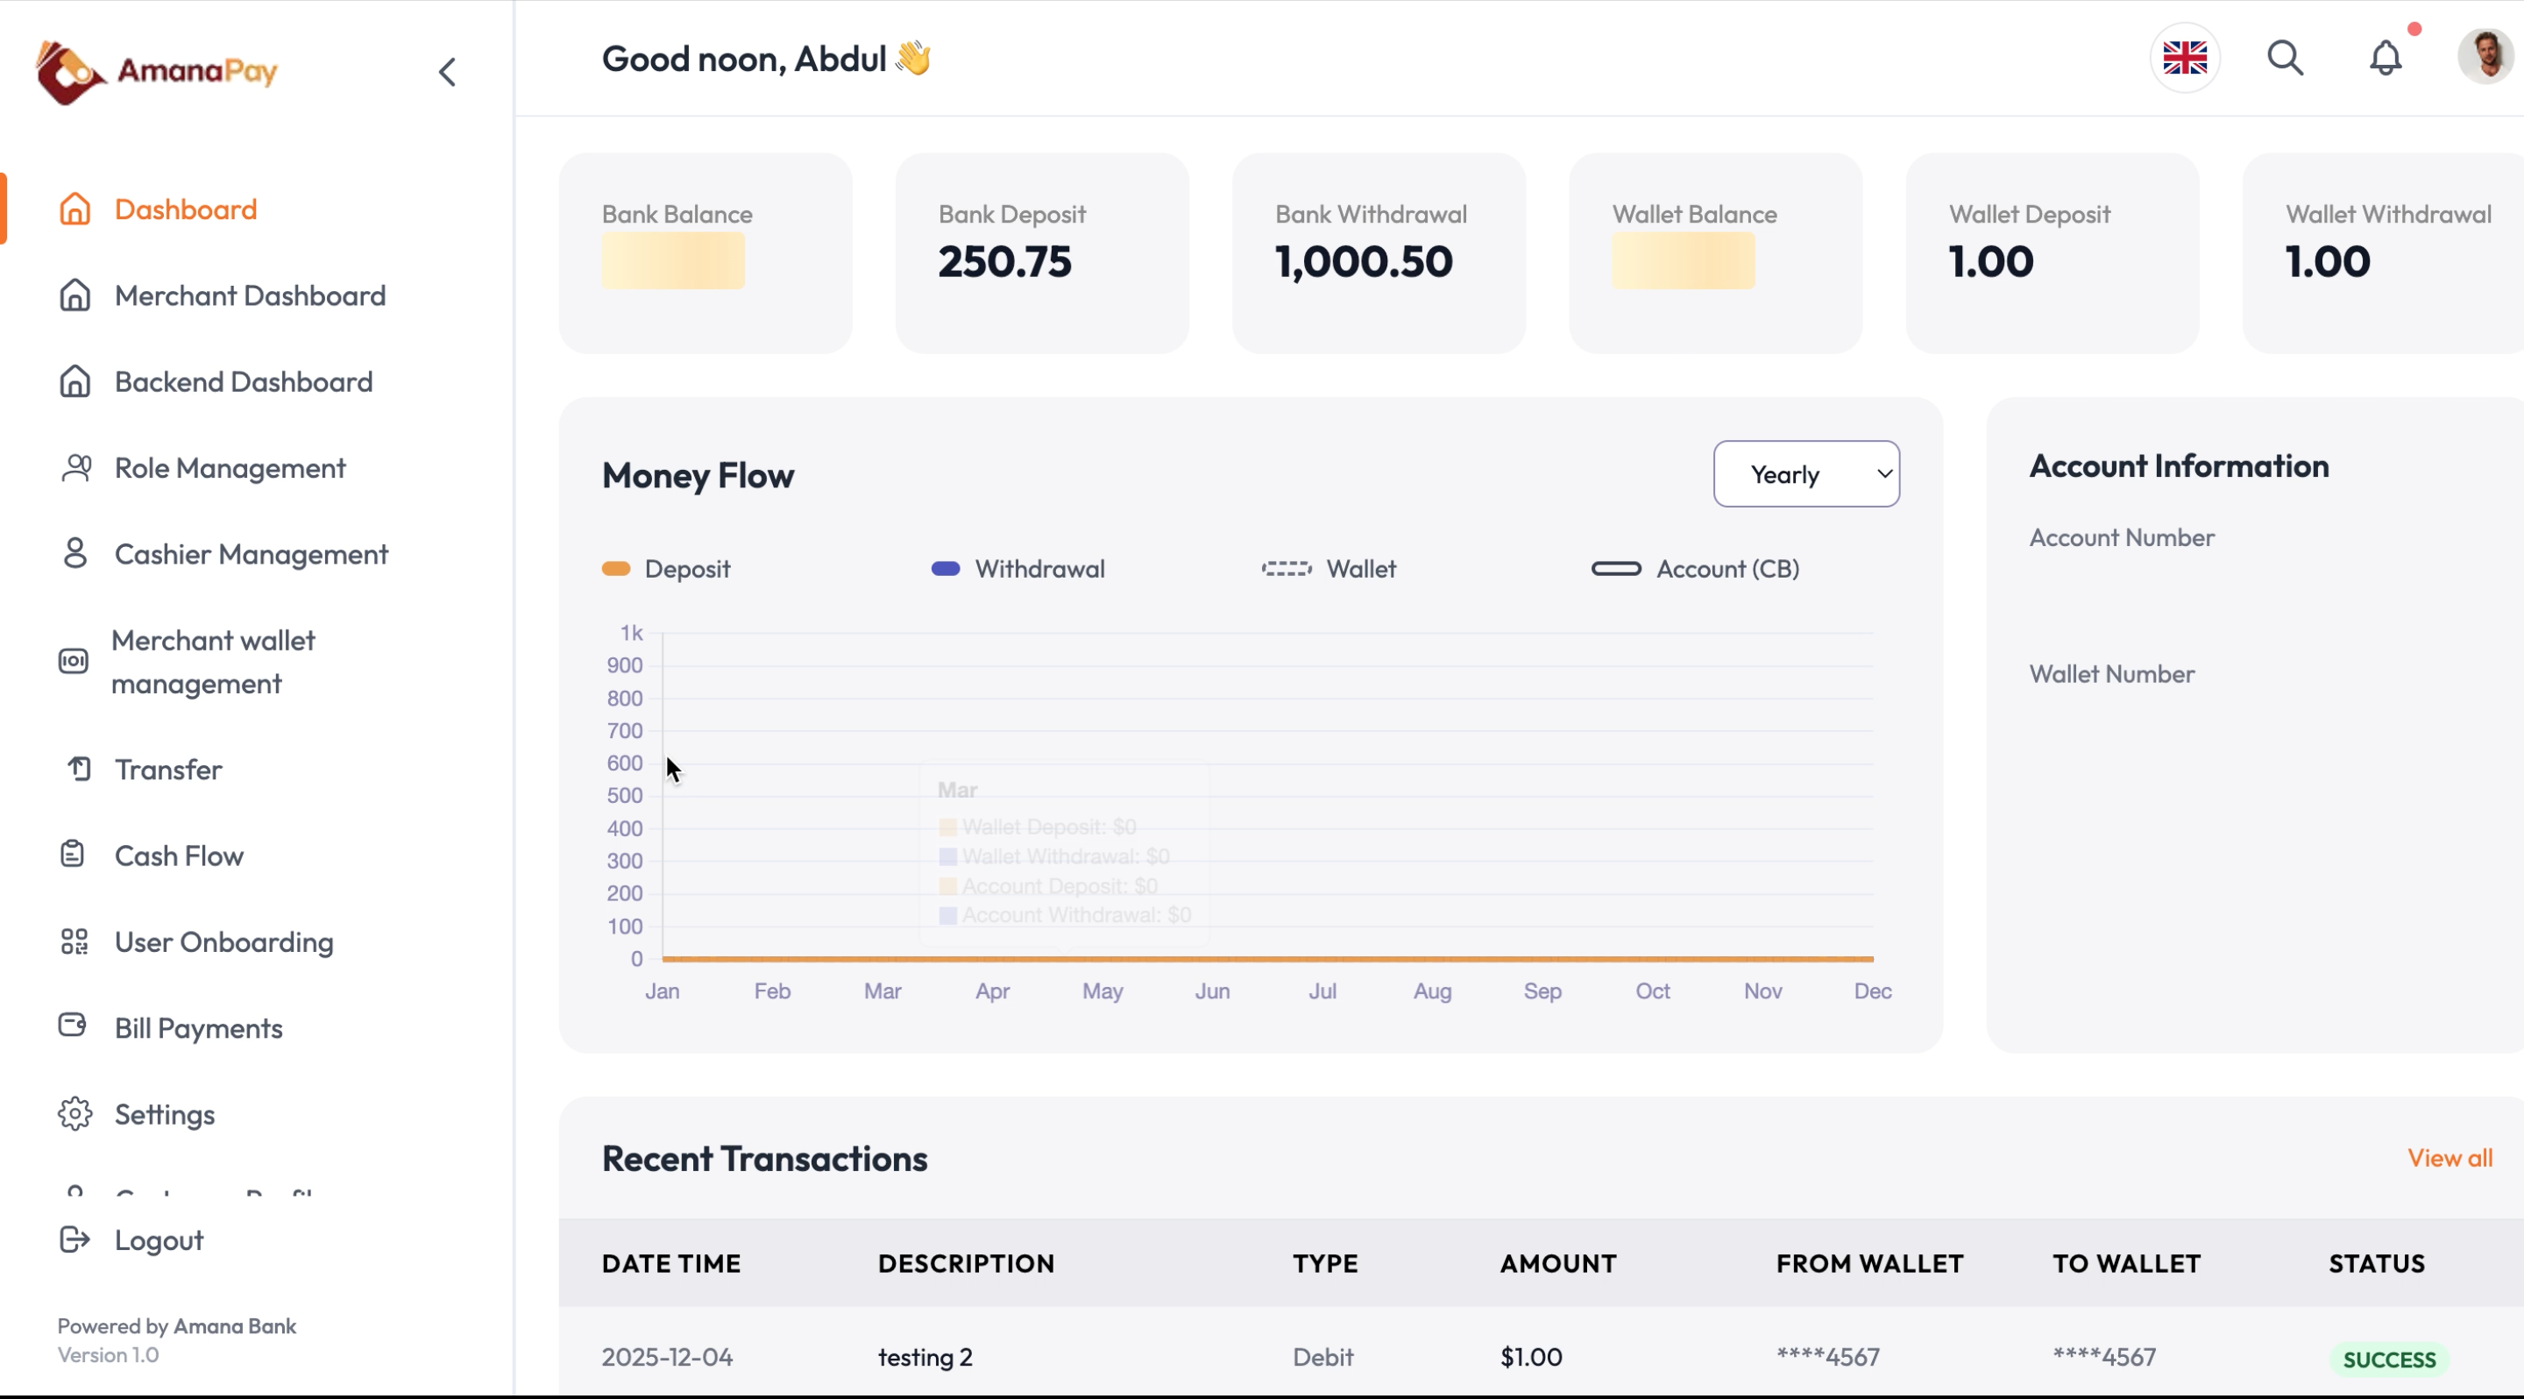Click dashed Wallet legend swatch
Screen dimensions: 2524x1399
point(1287,569)
